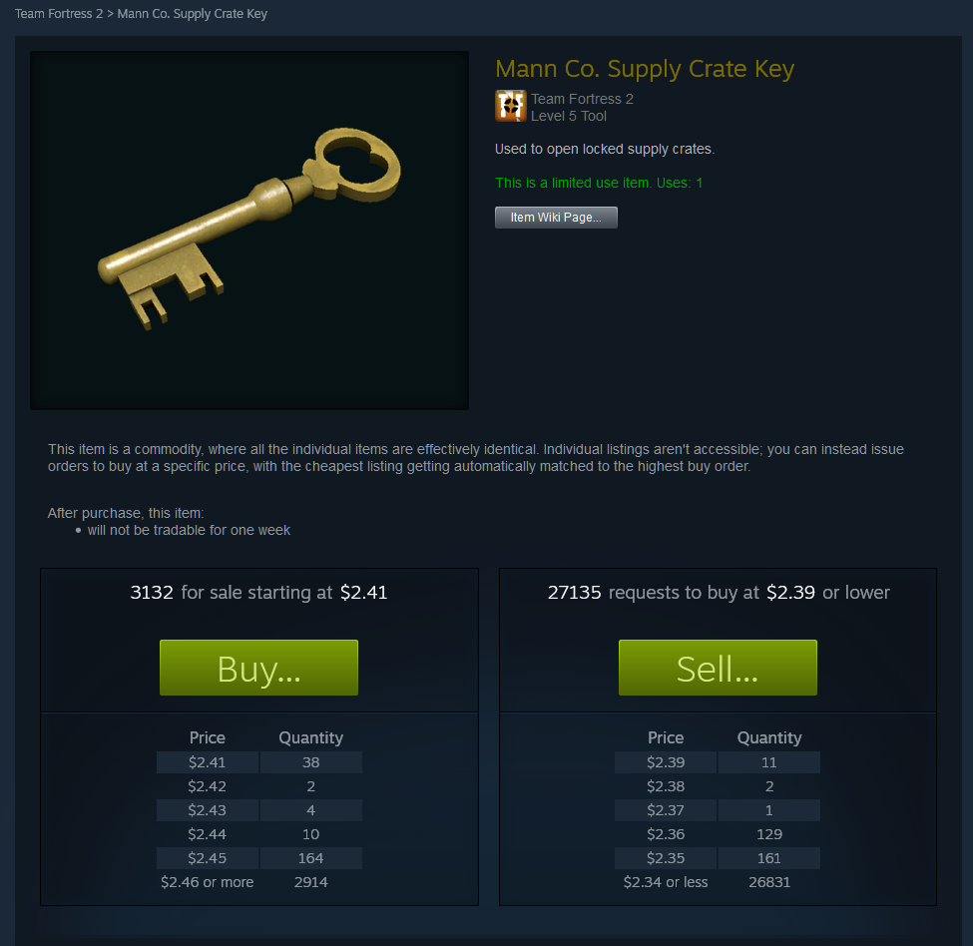Click the Team Fortress 2 game name text
973x946 pixels.
(x=582, y=99)
